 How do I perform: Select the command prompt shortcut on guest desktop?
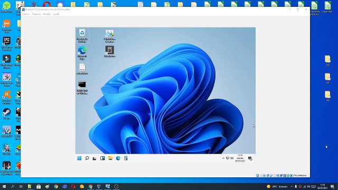82,88
